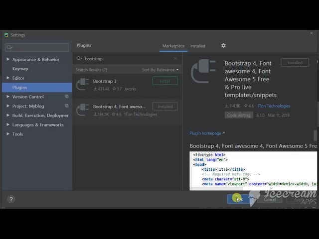This screenshot has height=239, width=319.
Task: Click the large plugin detail plug icon
Action: coord(203,71)
